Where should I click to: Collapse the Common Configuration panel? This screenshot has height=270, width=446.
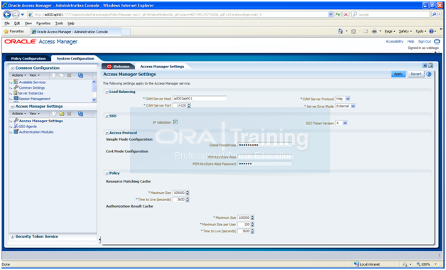[12, 68]
